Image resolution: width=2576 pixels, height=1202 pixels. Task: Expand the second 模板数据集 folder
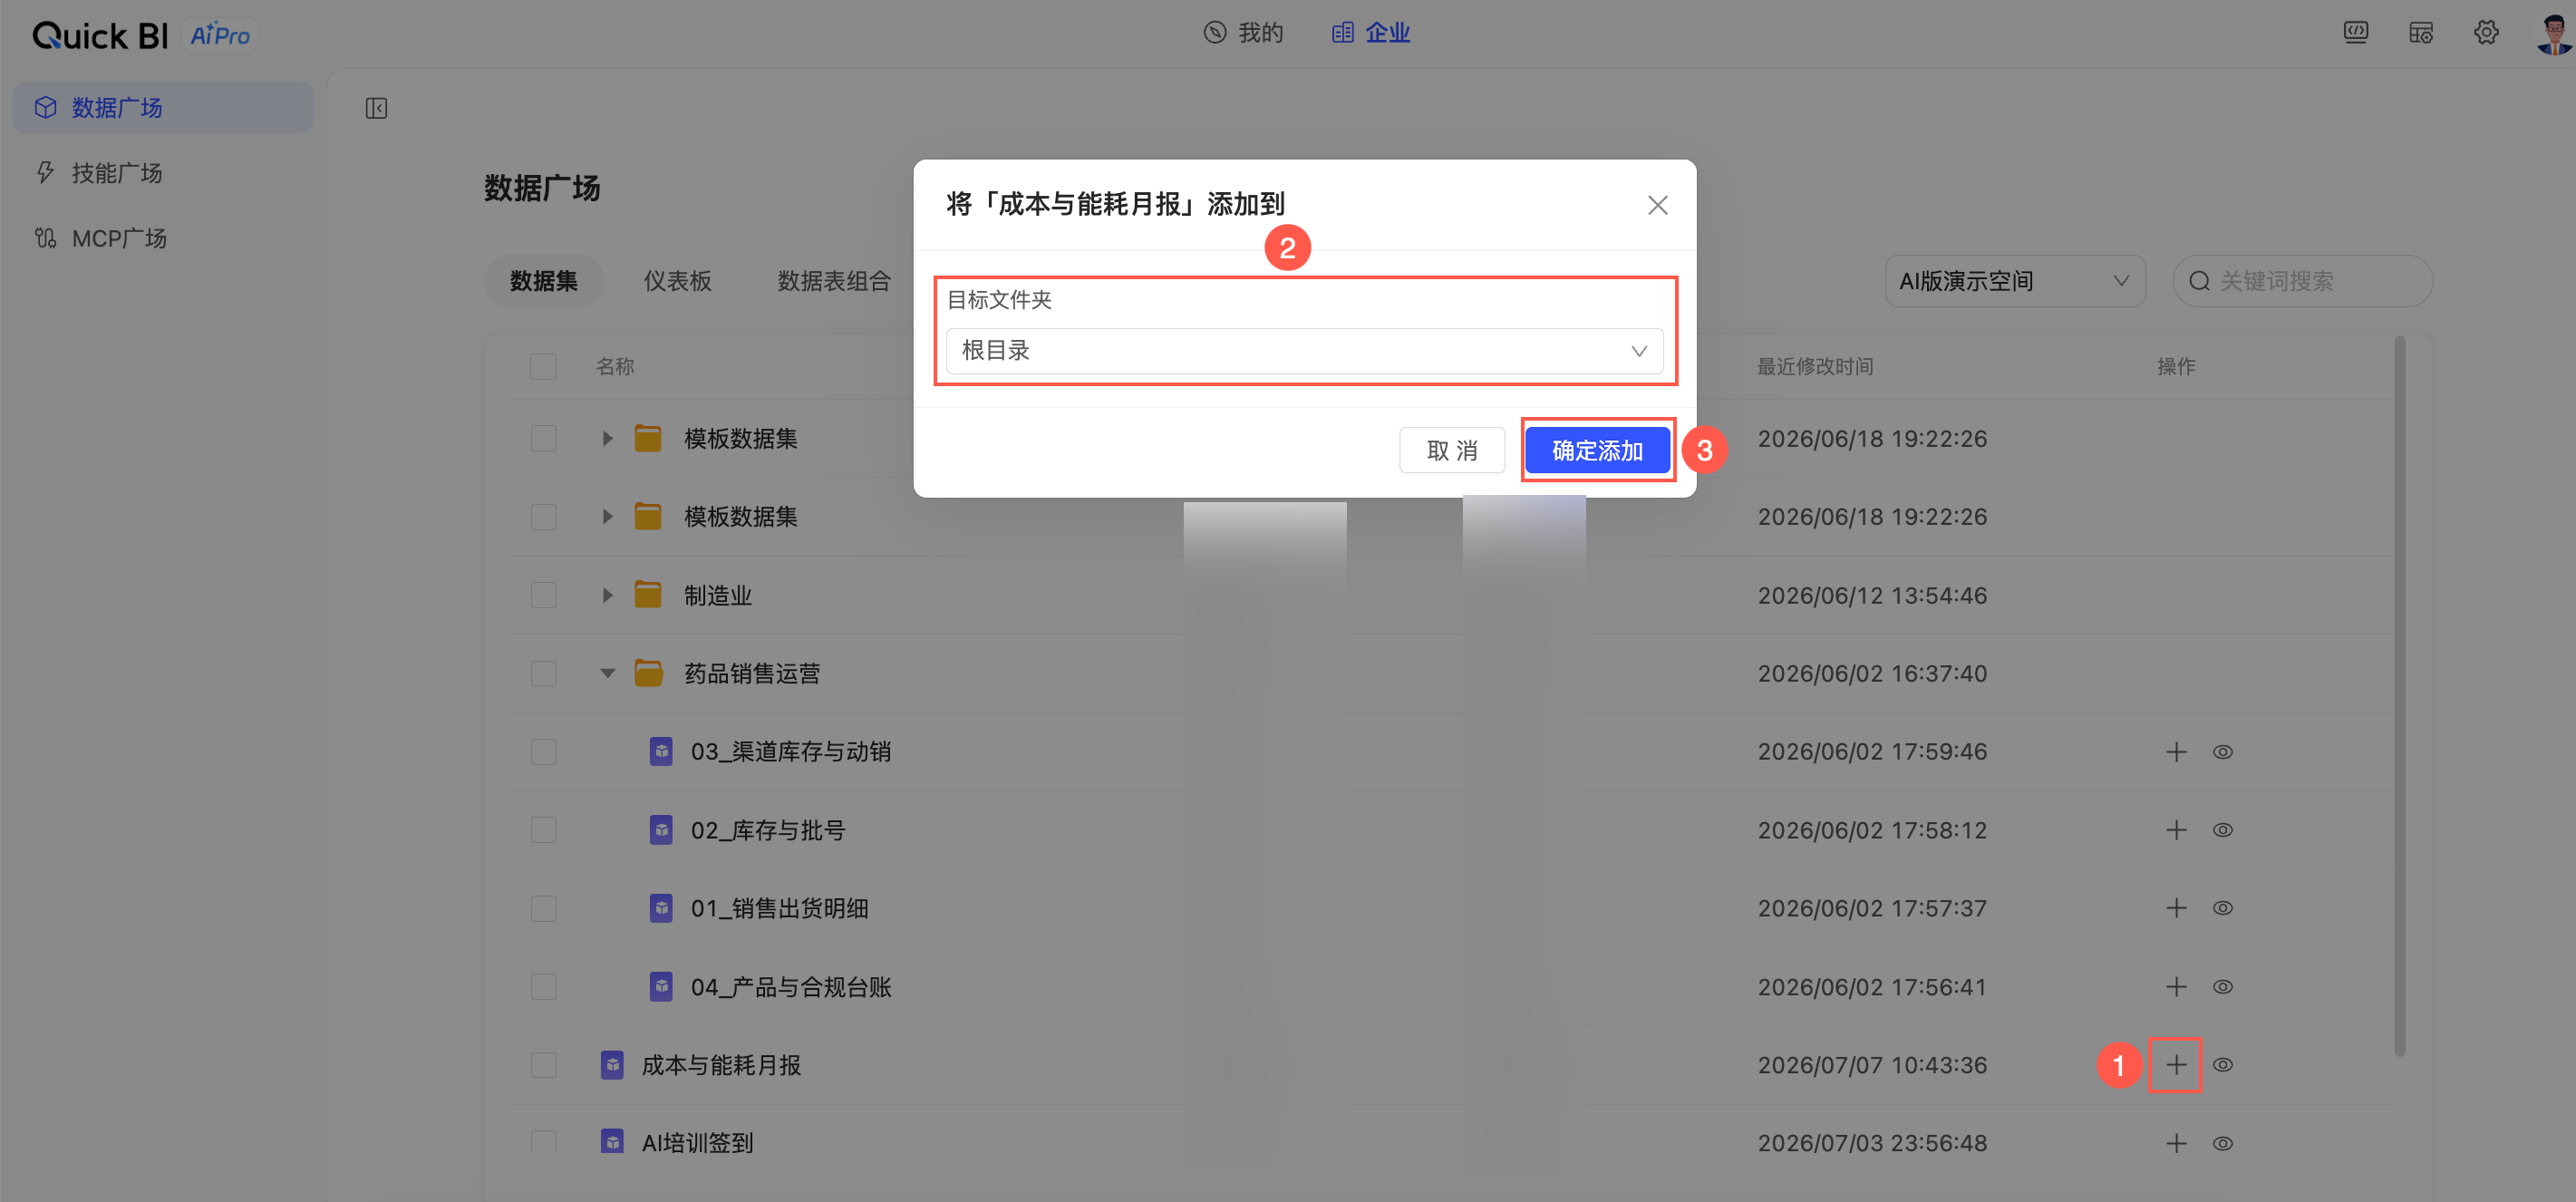[607, 517]
